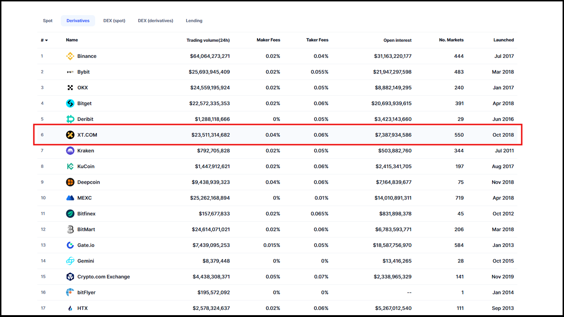Screen dimensions: 564x317
Task: Click the Bitget logo icon
Action: click(70, 103)
